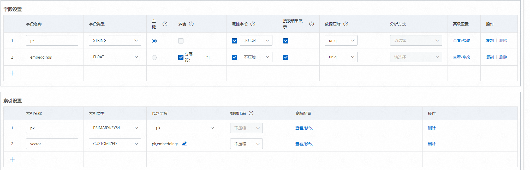530x170 pixels.
Task: Edit included fields of vector index
Action: (184, 144)
